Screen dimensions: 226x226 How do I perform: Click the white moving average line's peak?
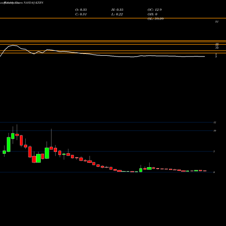click(x=13, y=45)
